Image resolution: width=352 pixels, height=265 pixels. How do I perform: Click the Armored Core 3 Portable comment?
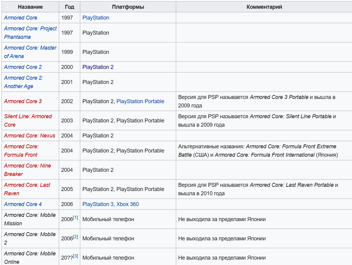click(x=257, y=101)
